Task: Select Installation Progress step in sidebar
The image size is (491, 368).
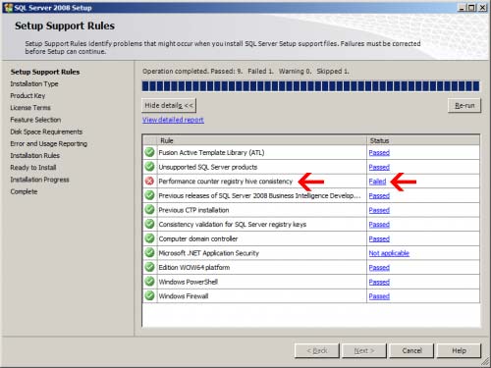Action: [39, 180]
